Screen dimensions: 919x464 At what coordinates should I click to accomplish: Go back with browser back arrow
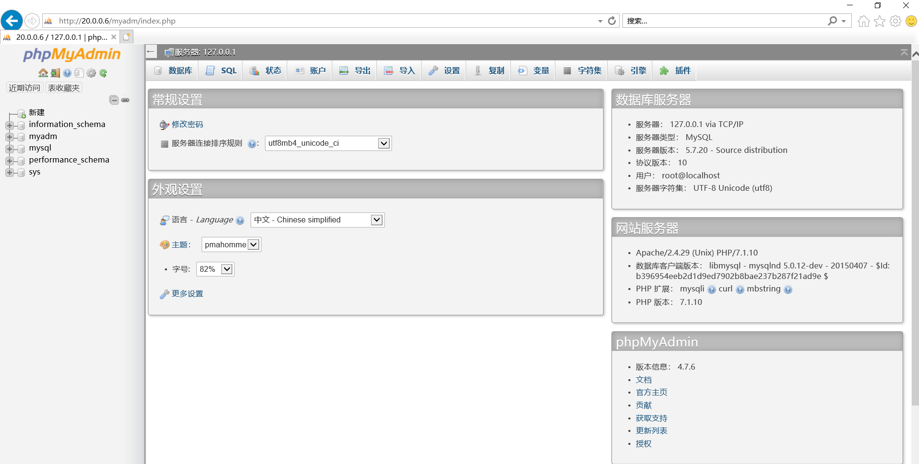(12, 21)
